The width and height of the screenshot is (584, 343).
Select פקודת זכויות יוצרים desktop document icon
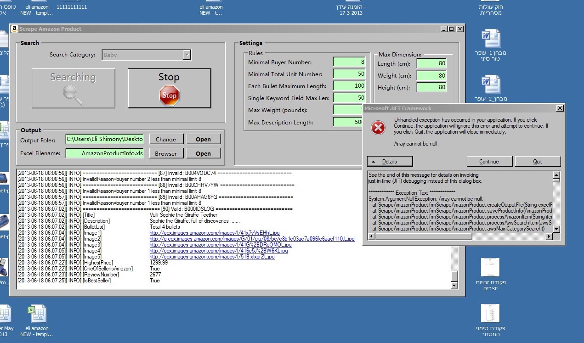tap(490, 274)
